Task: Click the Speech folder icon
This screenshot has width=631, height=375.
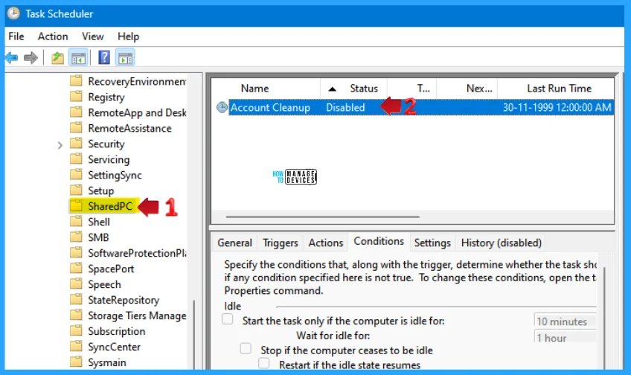Action: [76, 284]
